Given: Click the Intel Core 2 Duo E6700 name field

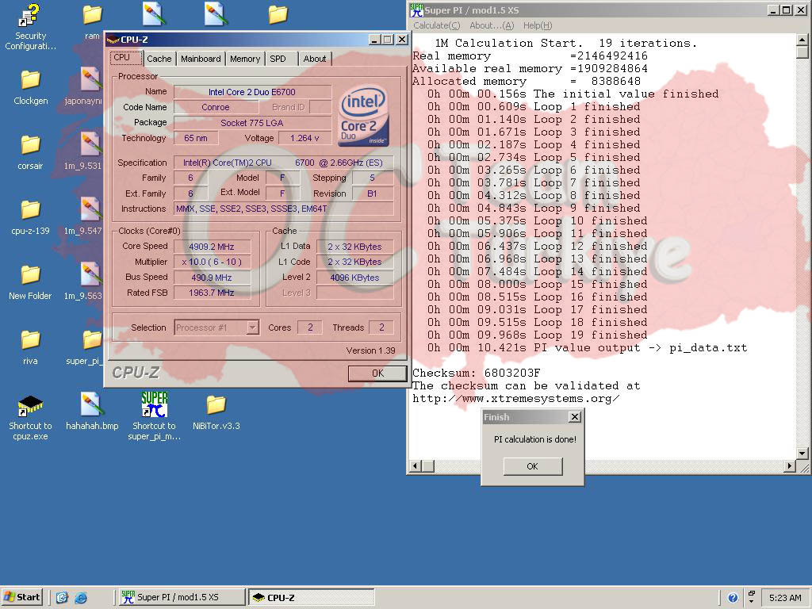Looking at the screenshot, I should (252, 92).
